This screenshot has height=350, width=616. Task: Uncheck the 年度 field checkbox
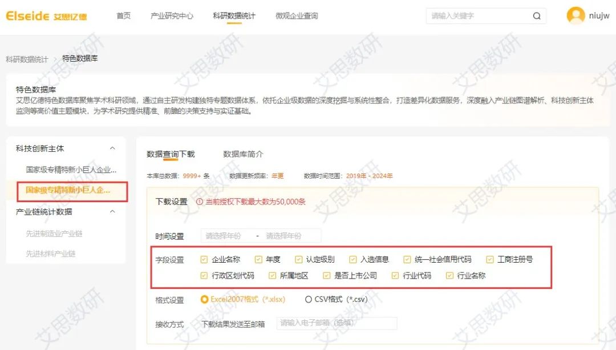258,259
